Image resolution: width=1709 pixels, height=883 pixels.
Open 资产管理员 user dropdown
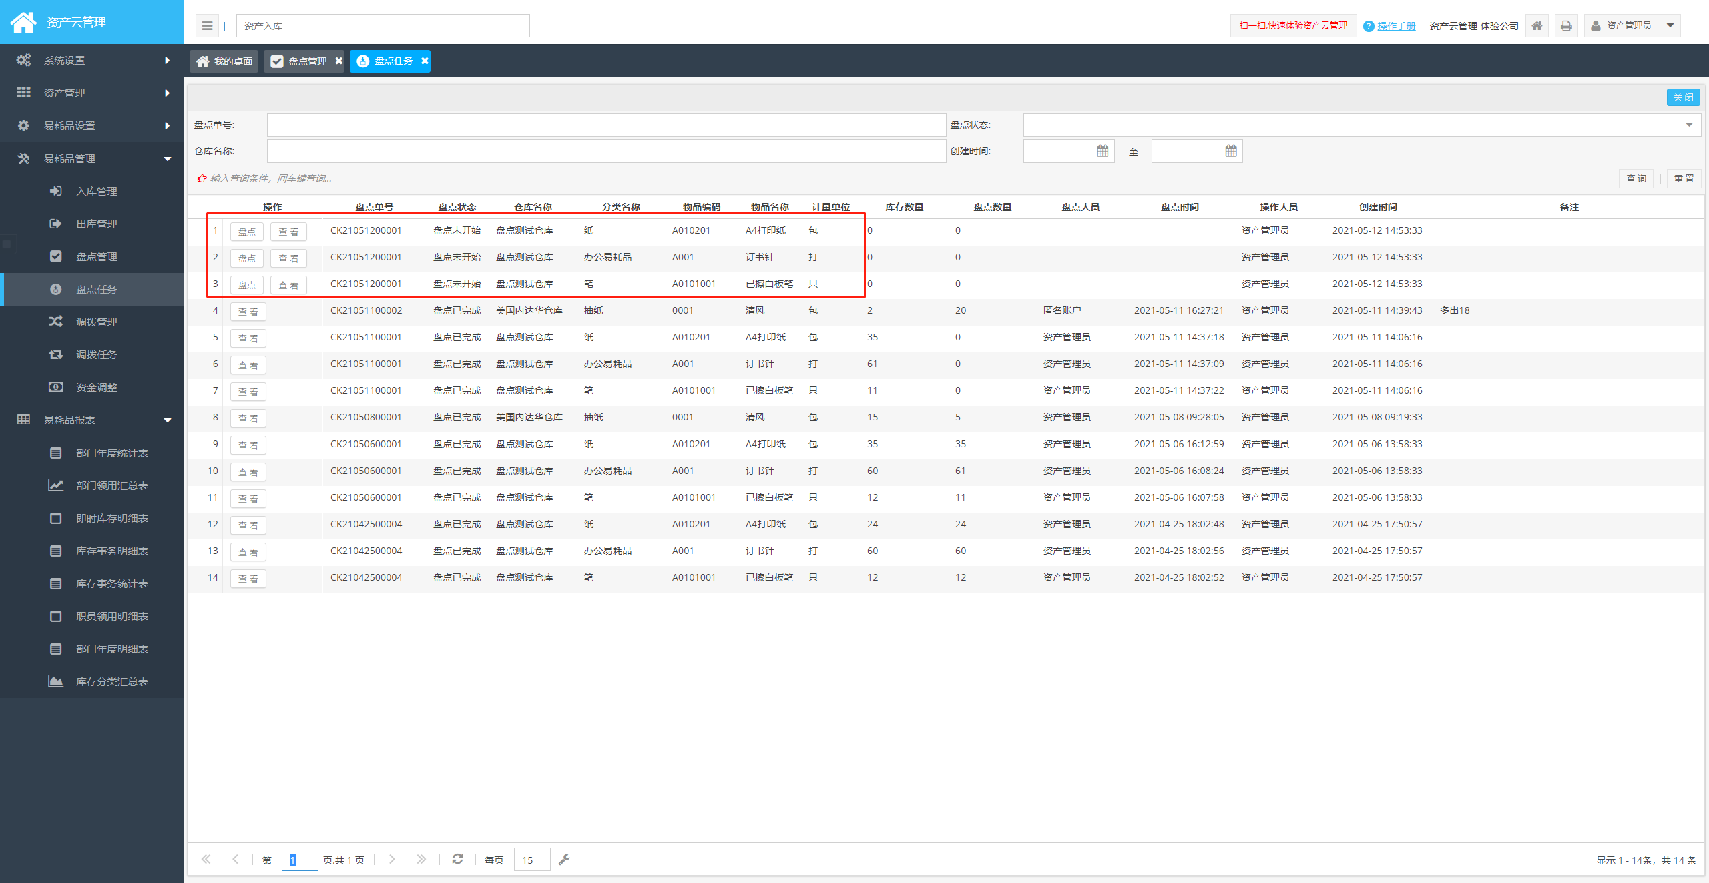[x=1632, y=26]
